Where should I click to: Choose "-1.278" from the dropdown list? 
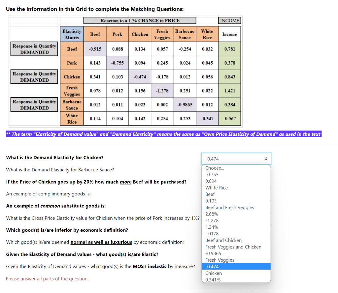pos(212,220)
